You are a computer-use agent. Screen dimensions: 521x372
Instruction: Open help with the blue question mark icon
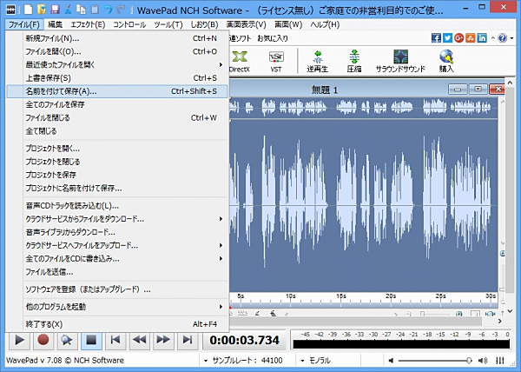click(x=503, y=38)
